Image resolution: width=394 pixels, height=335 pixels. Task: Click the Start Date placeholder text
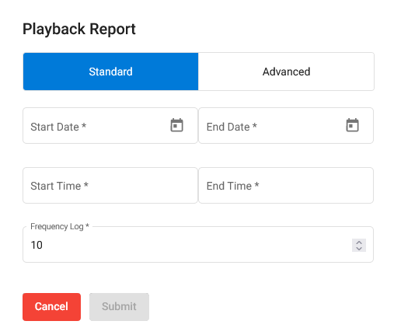[58, 127]
